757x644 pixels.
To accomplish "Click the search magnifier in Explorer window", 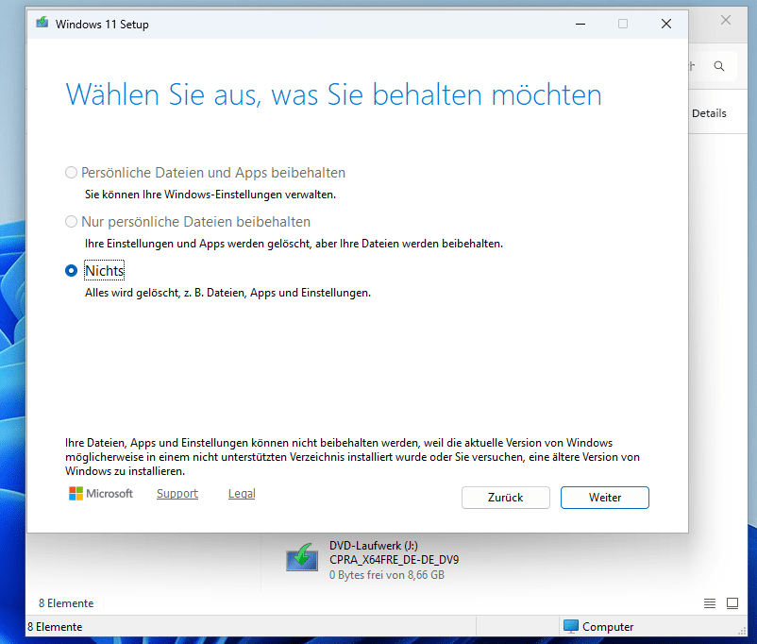I will point(719,66).
